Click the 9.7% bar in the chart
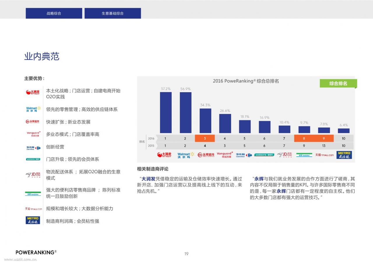Viewport: 373px width, 264px height. tap(304, 130)
